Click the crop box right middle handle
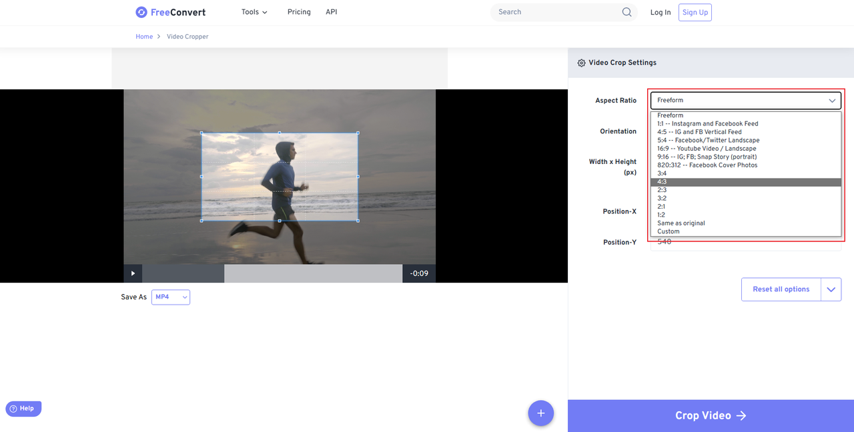854x432 pixels. 358,177
